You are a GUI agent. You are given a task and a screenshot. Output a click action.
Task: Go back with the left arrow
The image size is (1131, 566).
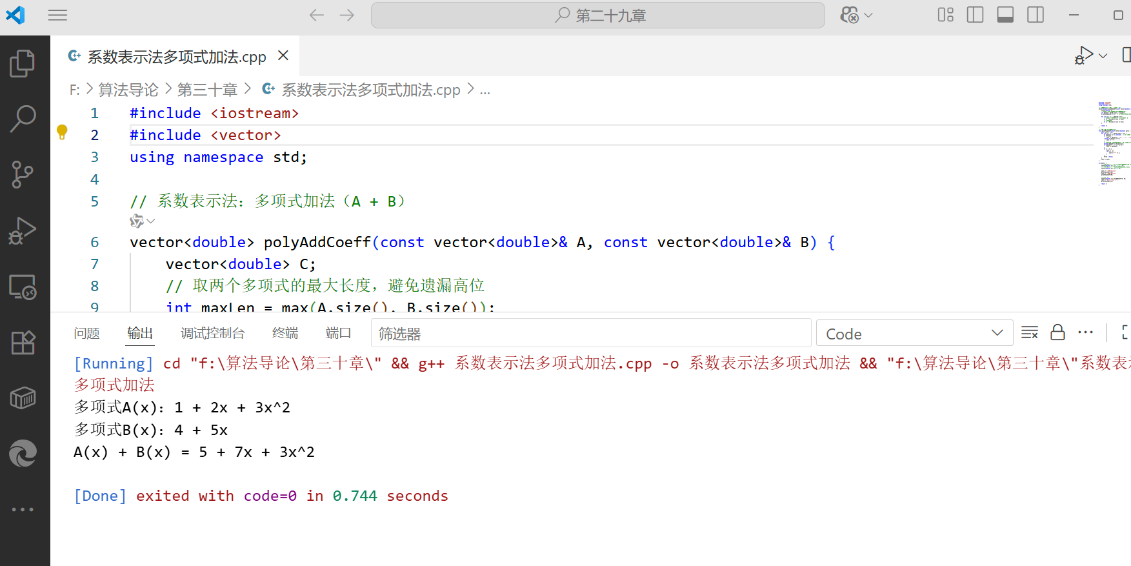[x=316, y=15]
